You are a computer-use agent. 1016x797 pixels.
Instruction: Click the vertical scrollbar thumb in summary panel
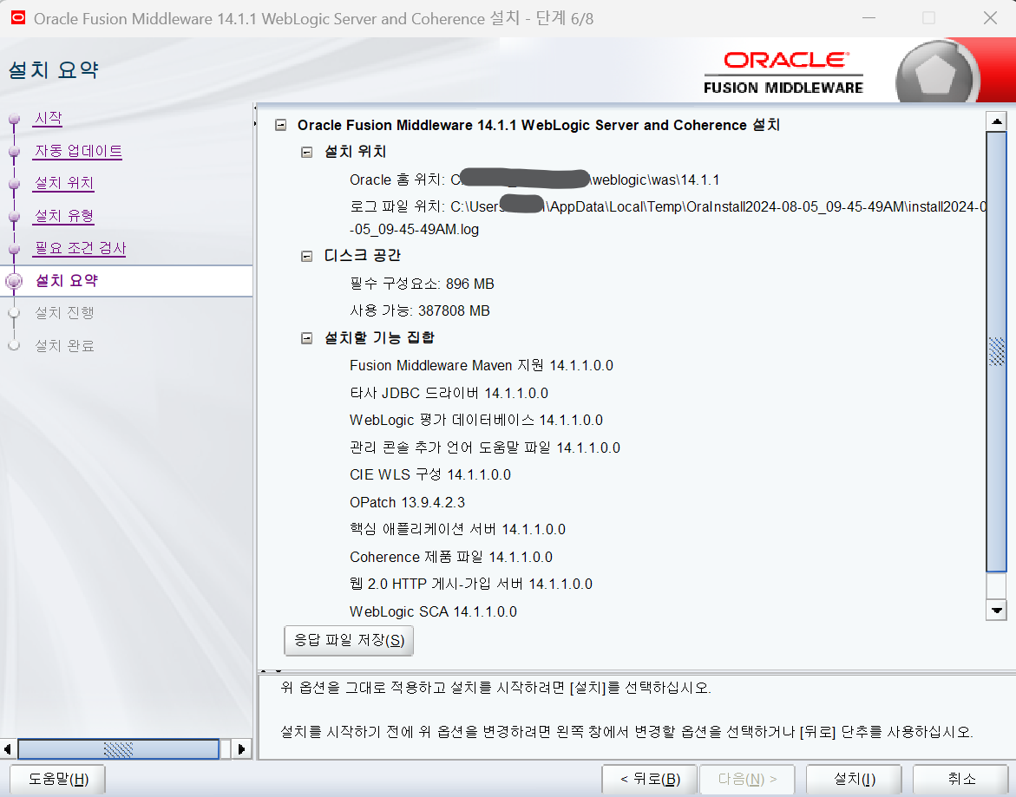(996, 351)
